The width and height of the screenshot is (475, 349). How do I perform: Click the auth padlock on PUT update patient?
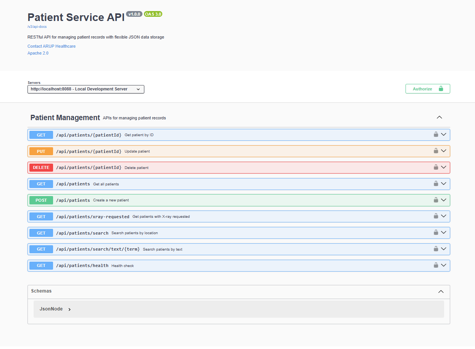(436, 151)
